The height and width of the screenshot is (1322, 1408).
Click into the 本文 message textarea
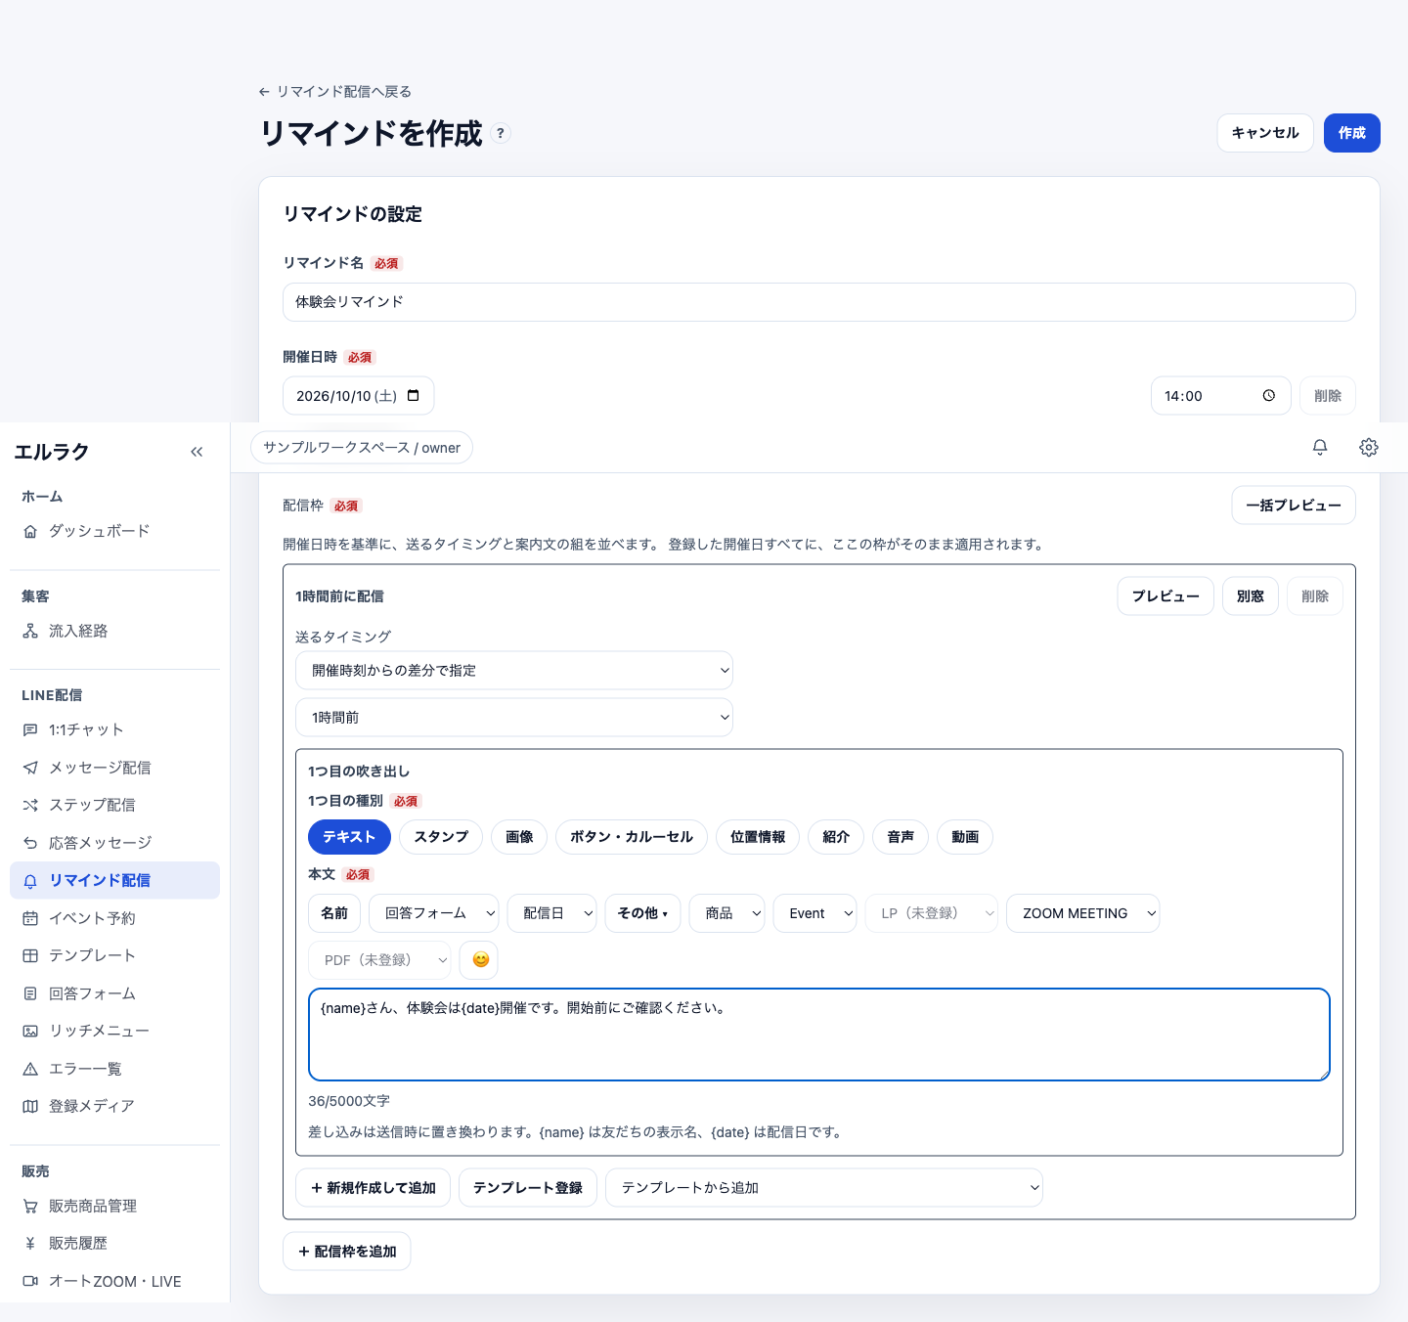(819, 1035)
